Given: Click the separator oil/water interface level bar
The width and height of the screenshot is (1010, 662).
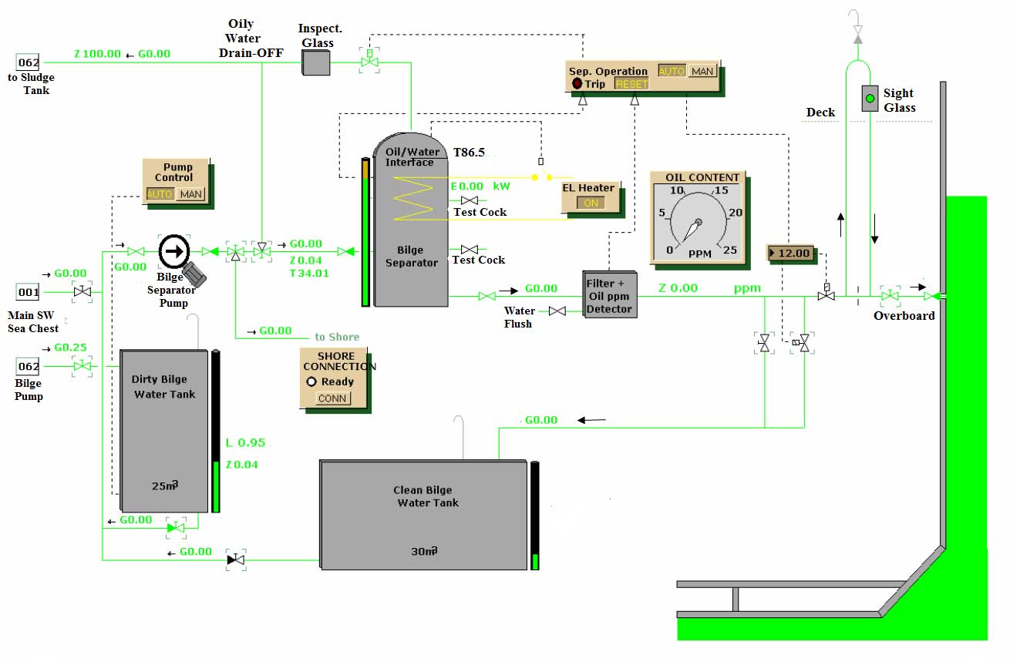Looking at the screenshot, I should point(366,232).
